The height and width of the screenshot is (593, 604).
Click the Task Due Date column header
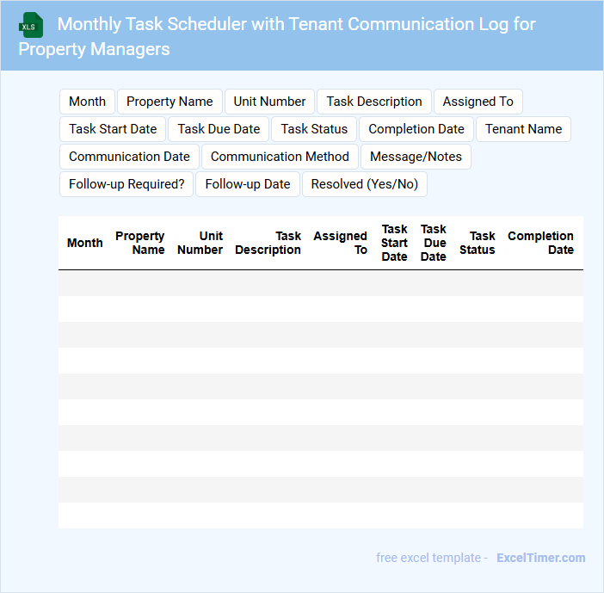click(434, 243)
